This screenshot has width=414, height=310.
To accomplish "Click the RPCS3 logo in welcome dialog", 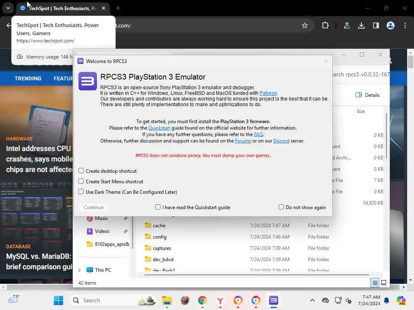I will [88, 81].
